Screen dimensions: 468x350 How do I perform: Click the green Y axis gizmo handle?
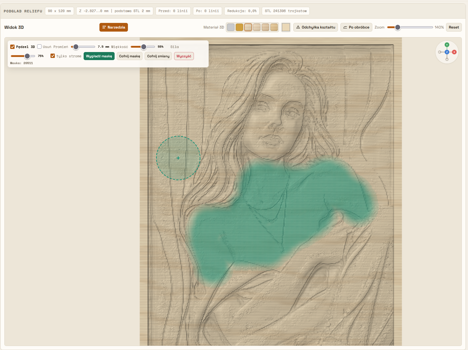pos(447,45)
